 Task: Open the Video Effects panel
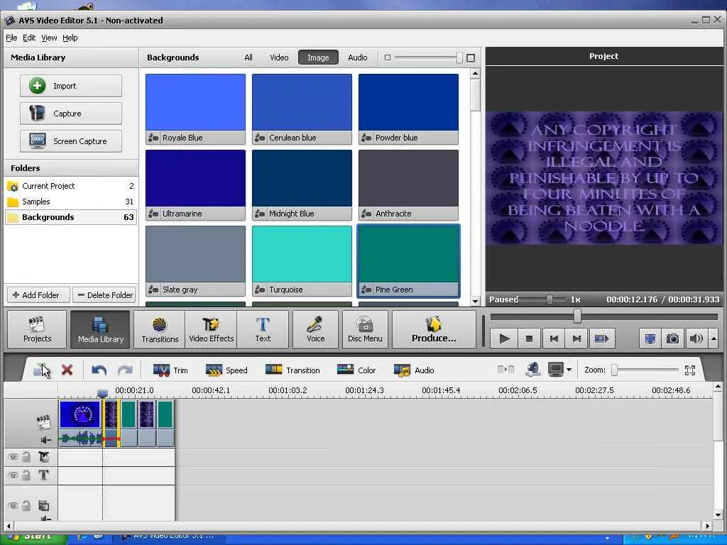tap(211, 330)
